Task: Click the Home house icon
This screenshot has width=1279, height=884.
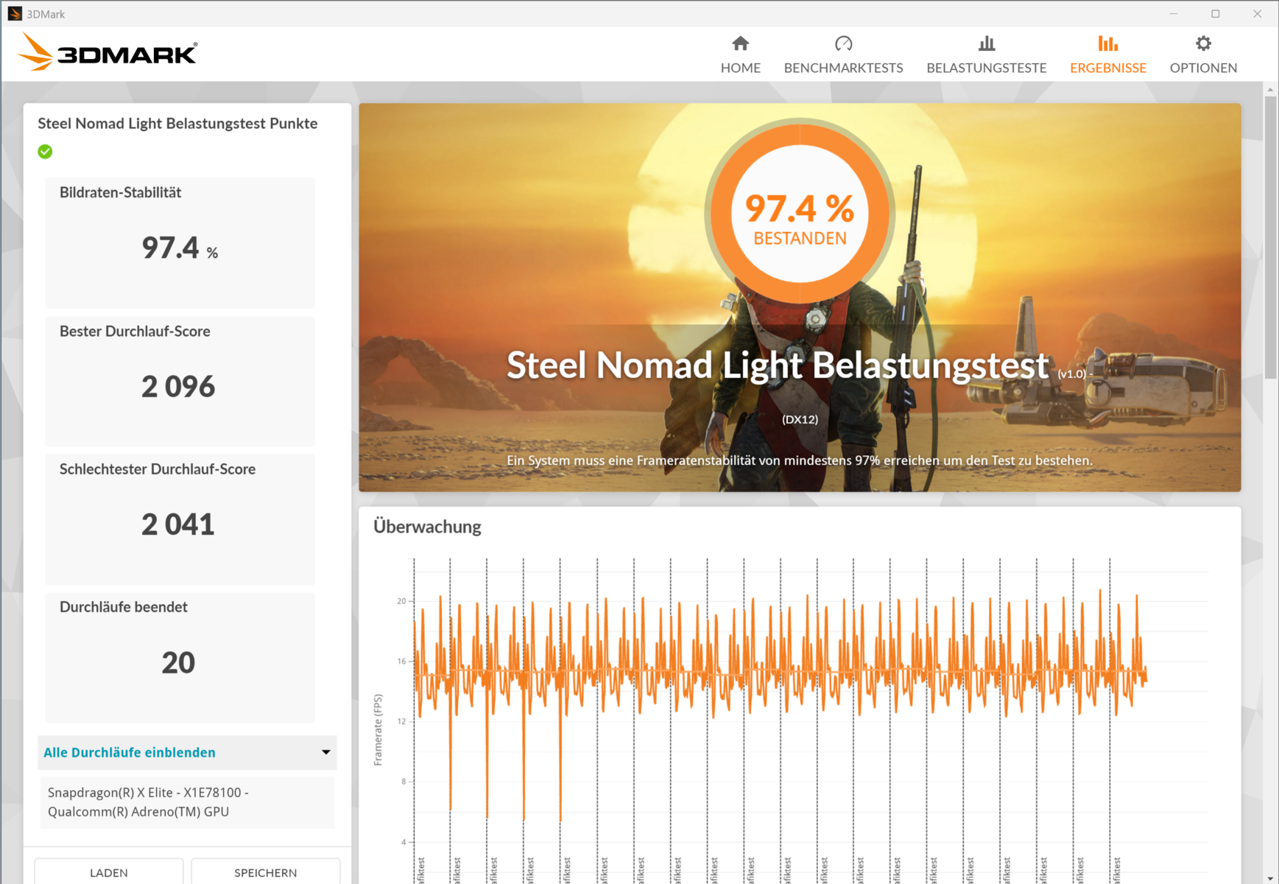Action: pyautogui.click(x=740, y=44)
